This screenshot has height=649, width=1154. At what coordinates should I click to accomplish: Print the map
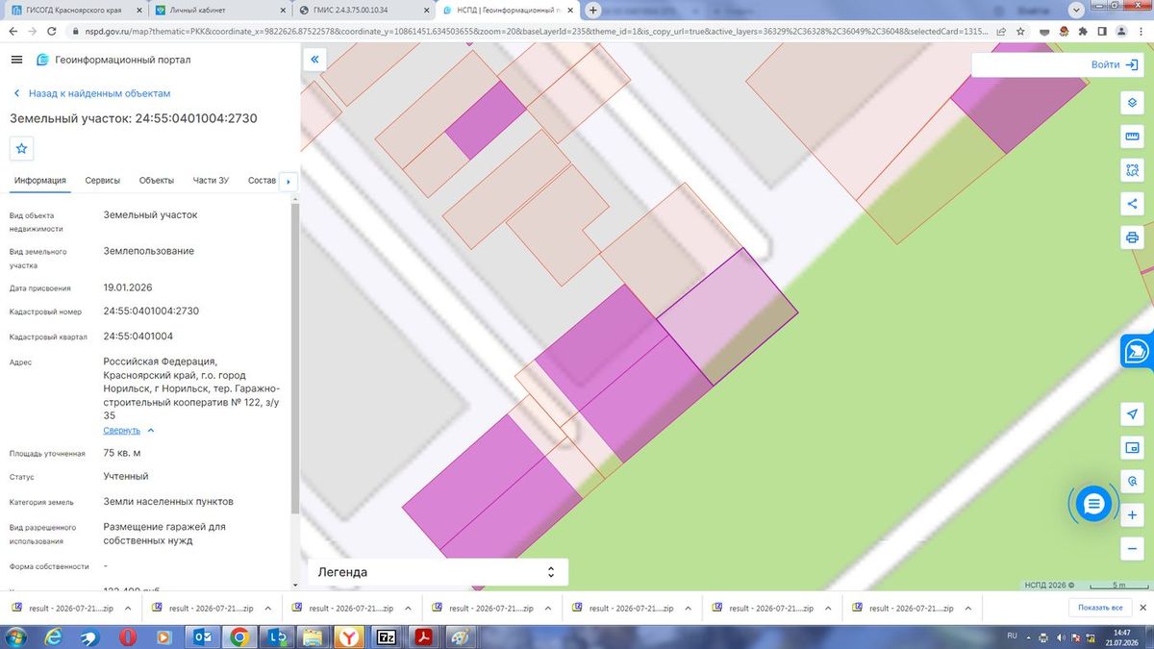coord(1132,237)
